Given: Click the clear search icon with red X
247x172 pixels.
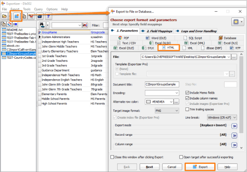Looking at the screenshot, I should (85, 25).
